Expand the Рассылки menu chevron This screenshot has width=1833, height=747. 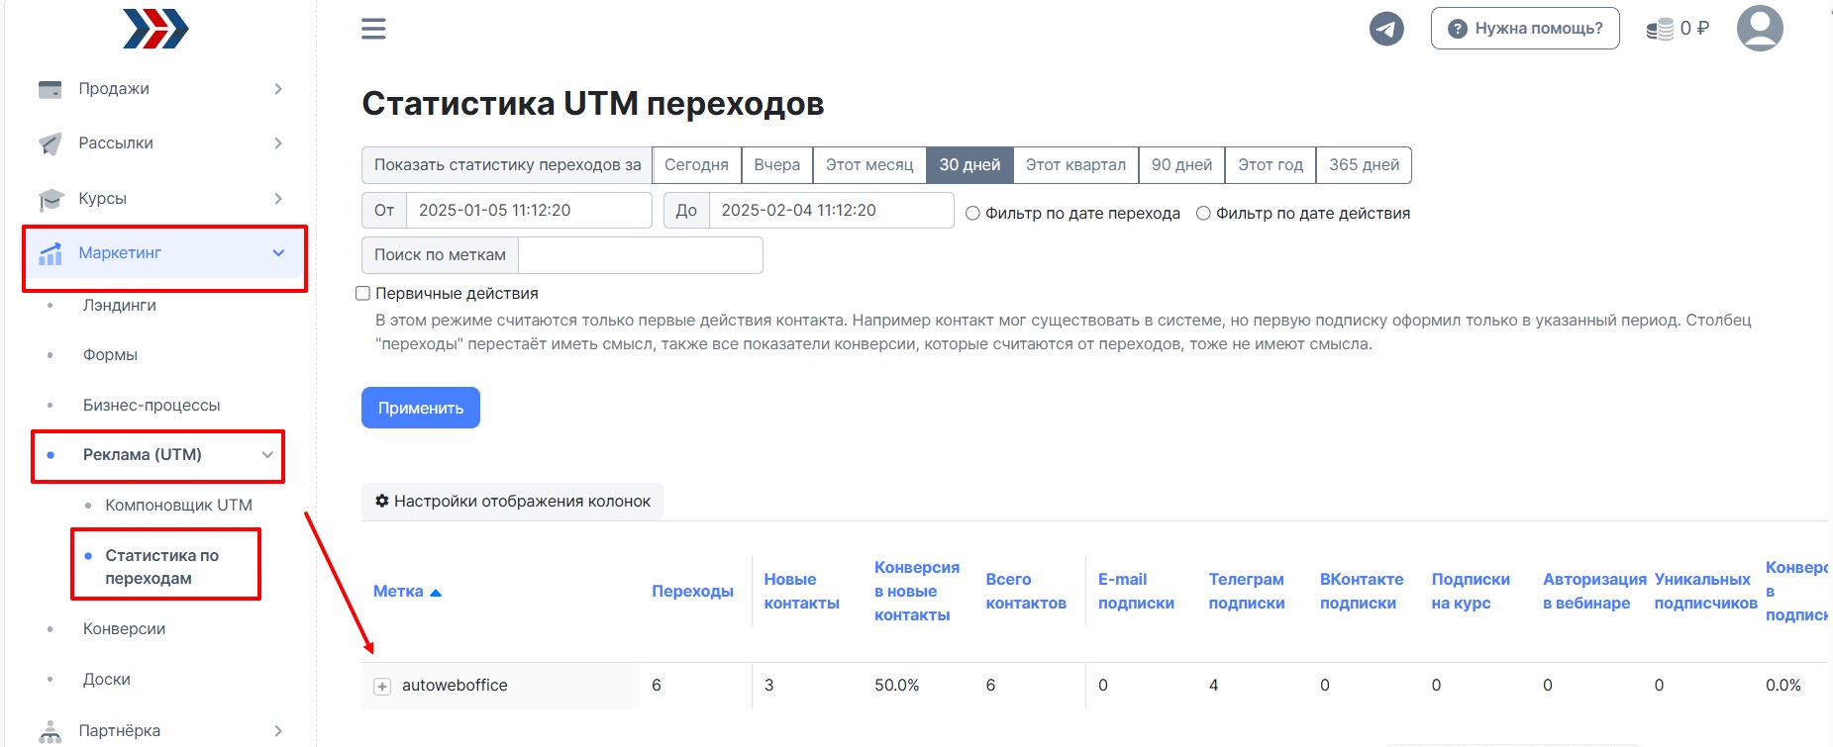[278, 143]
